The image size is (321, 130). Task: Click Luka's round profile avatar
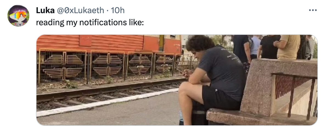18,16
